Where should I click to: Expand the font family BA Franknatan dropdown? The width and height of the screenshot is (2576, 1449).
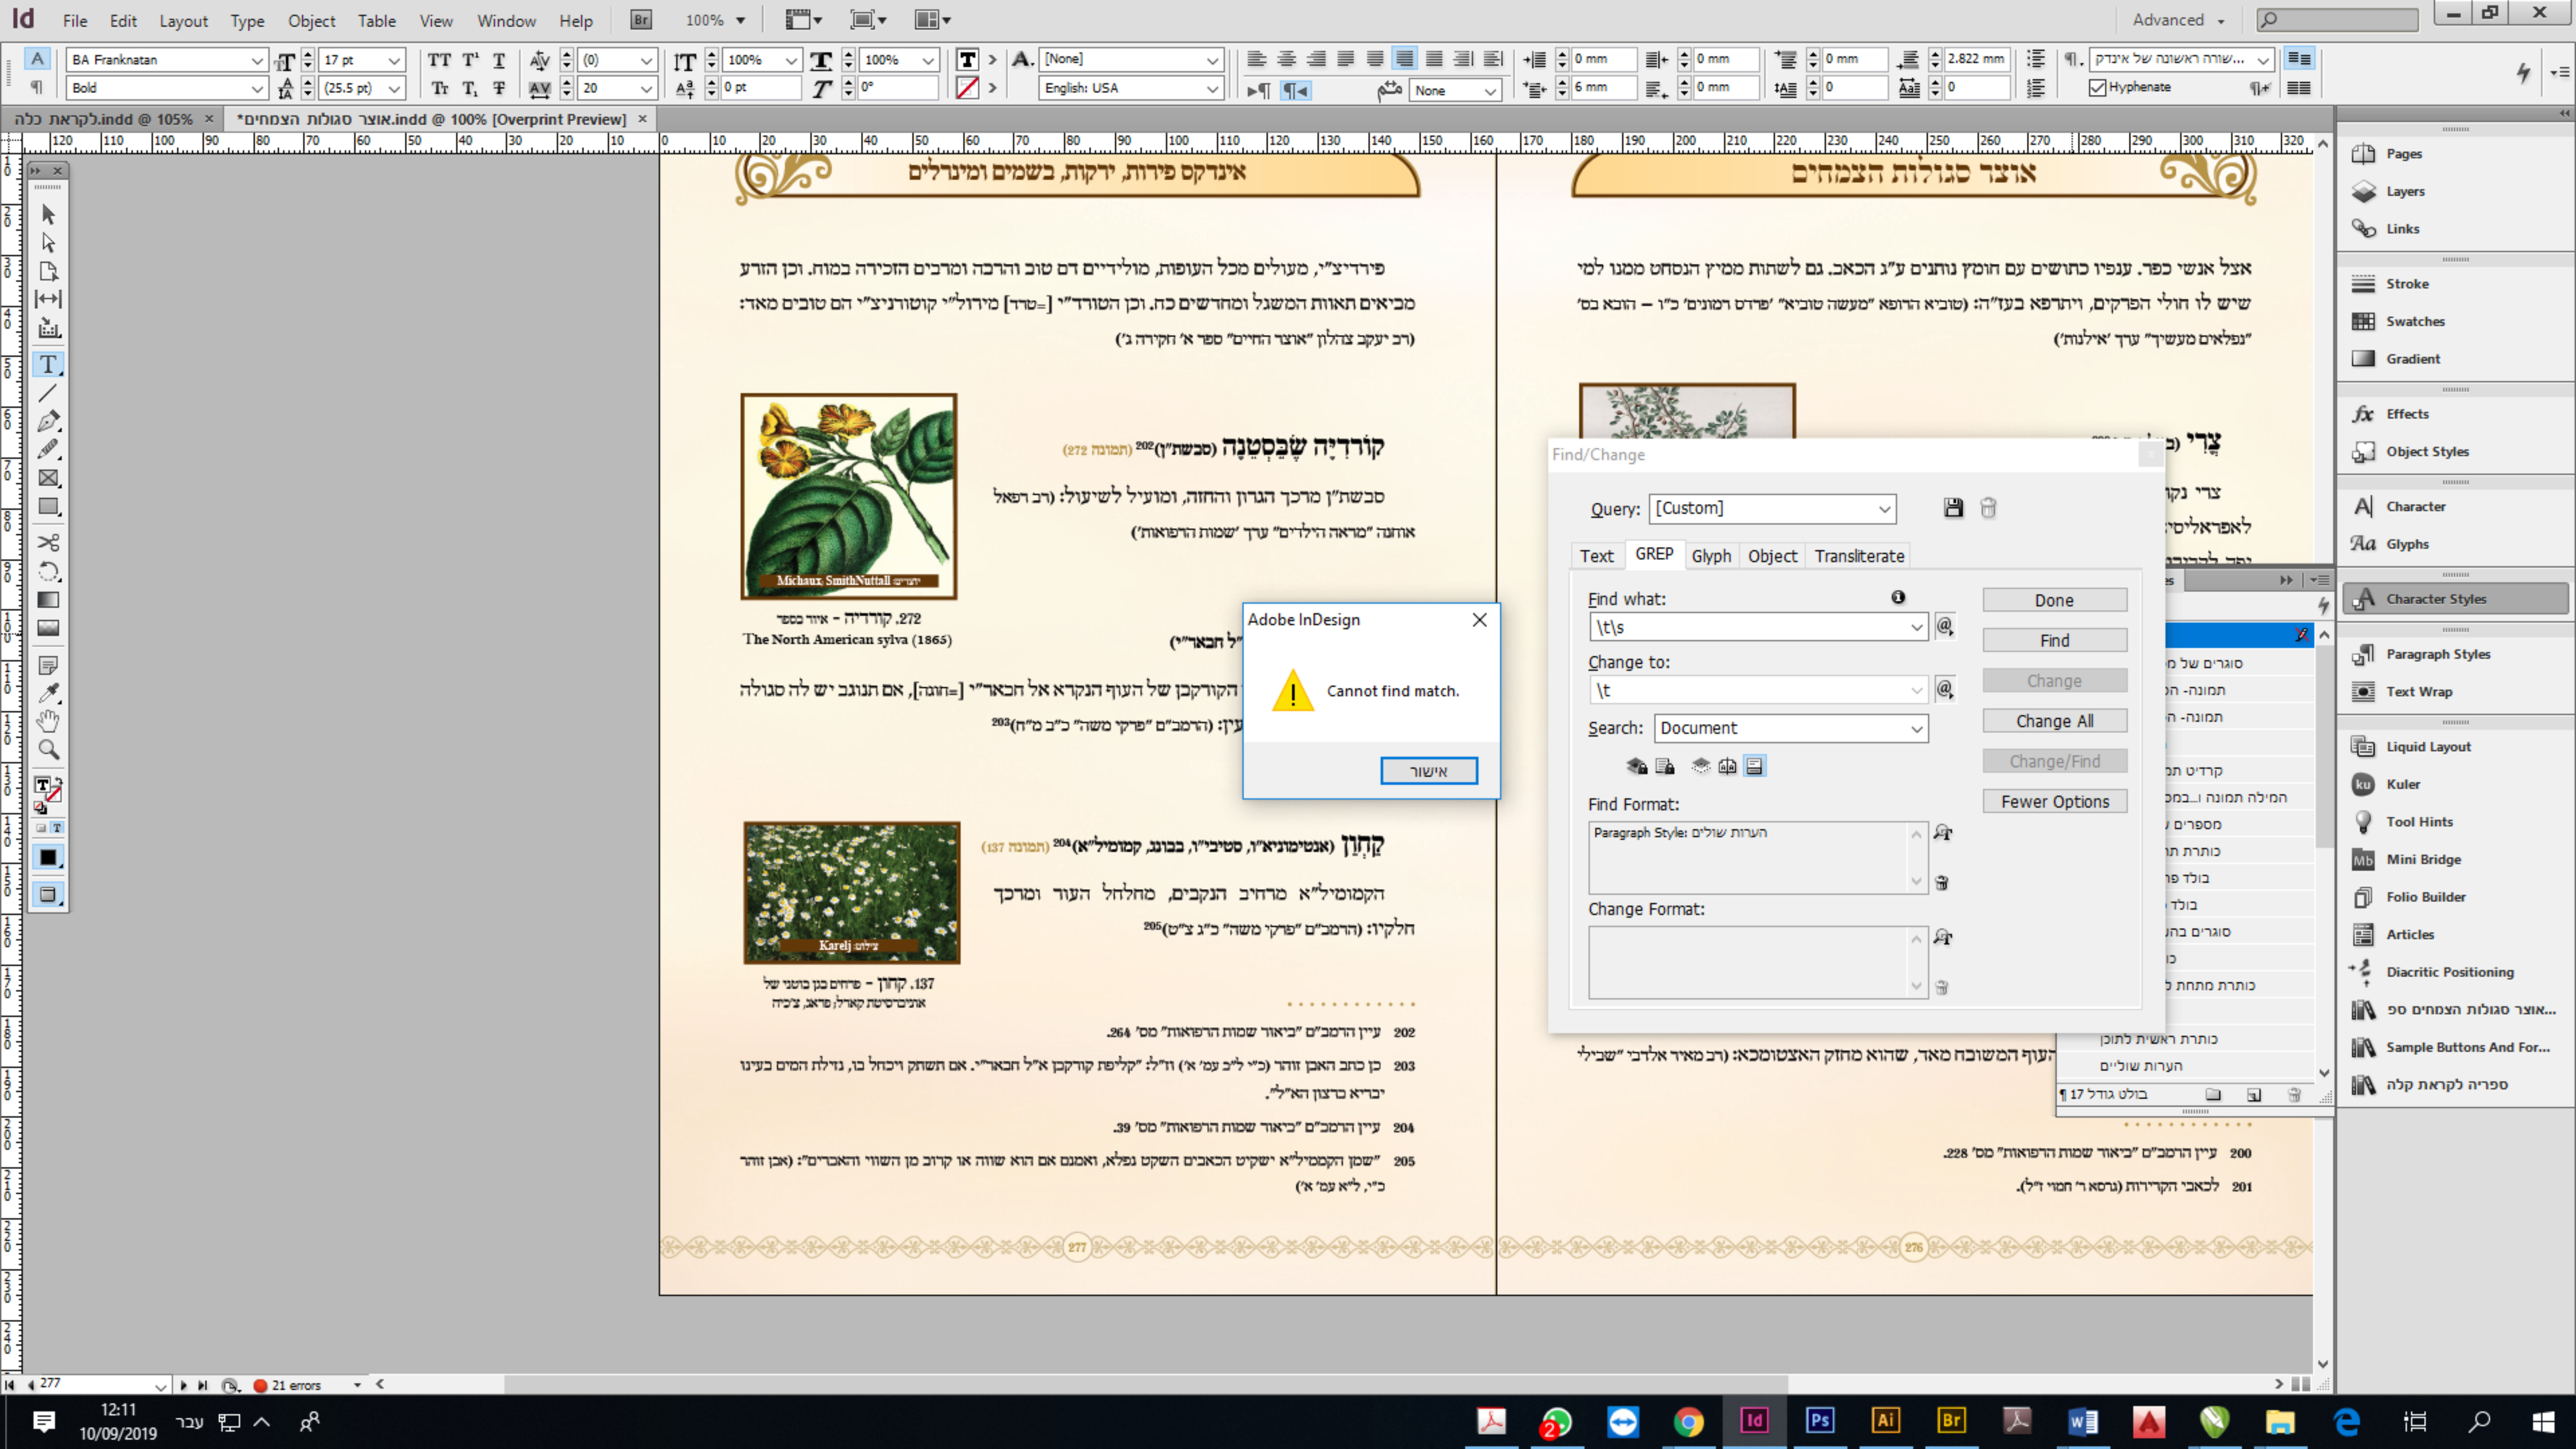tap(257, 60)
